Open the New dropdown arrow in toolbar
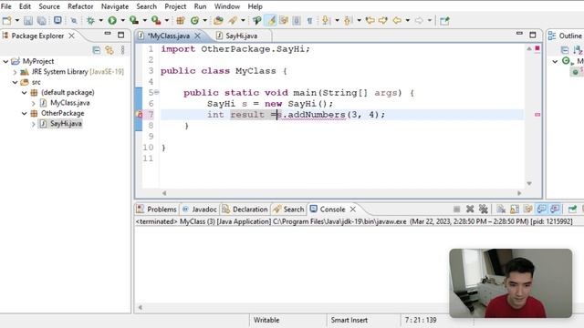 click(16, 20)
